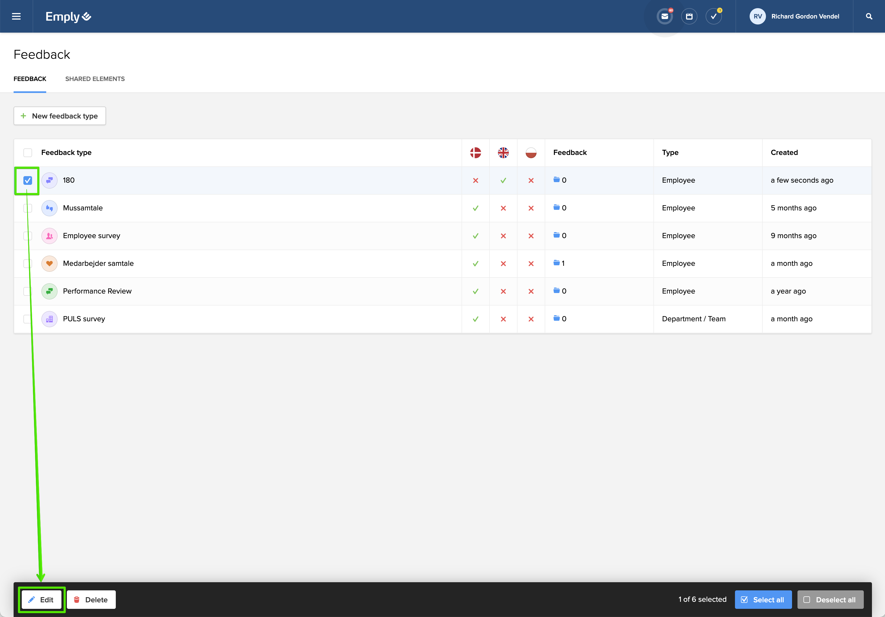Switch to the Shared Elements tab

point(95,79)
